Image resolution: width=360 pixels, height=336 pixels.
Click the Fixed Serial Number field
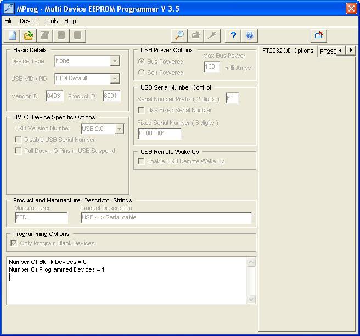click(x=160, y=134)
